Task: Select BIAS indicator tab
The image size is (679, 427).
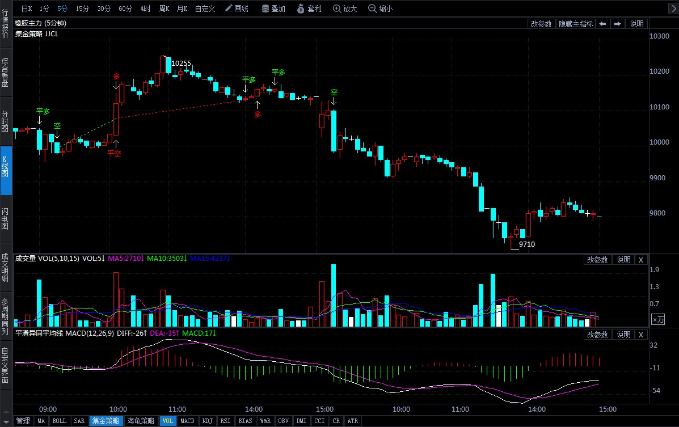Action: pyautogui.click(x=245, y=421)
